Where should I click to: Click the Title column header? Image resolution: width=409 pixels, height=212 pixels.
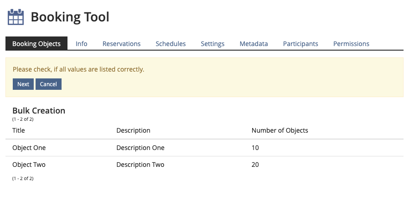[x=19, y=130]
